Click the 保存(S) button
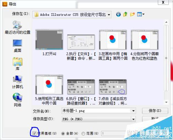Image resolution: width=173 pixels, height=140 pixels. coord(155,111)
